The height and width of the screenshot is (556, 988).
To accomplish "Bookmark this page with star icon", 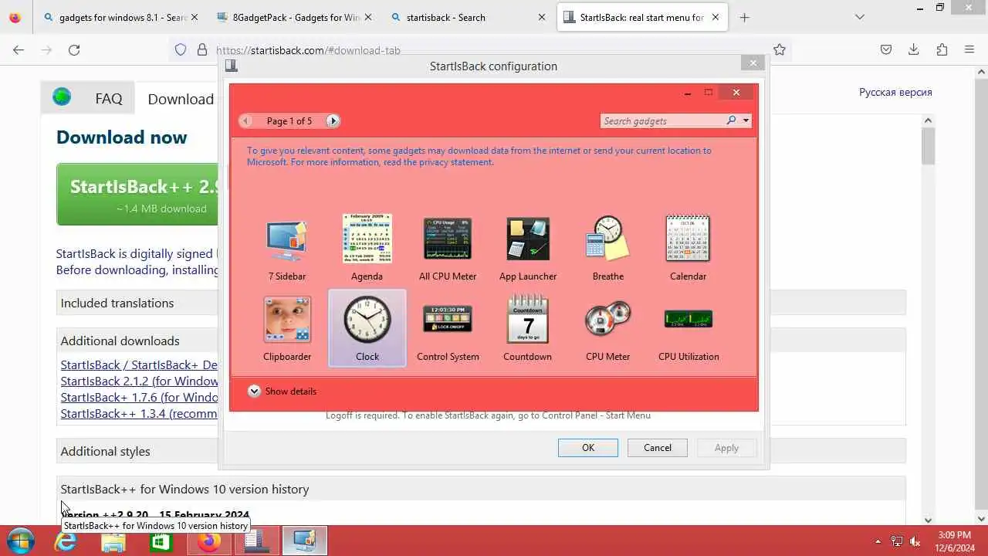I will (x=780, y=49).
